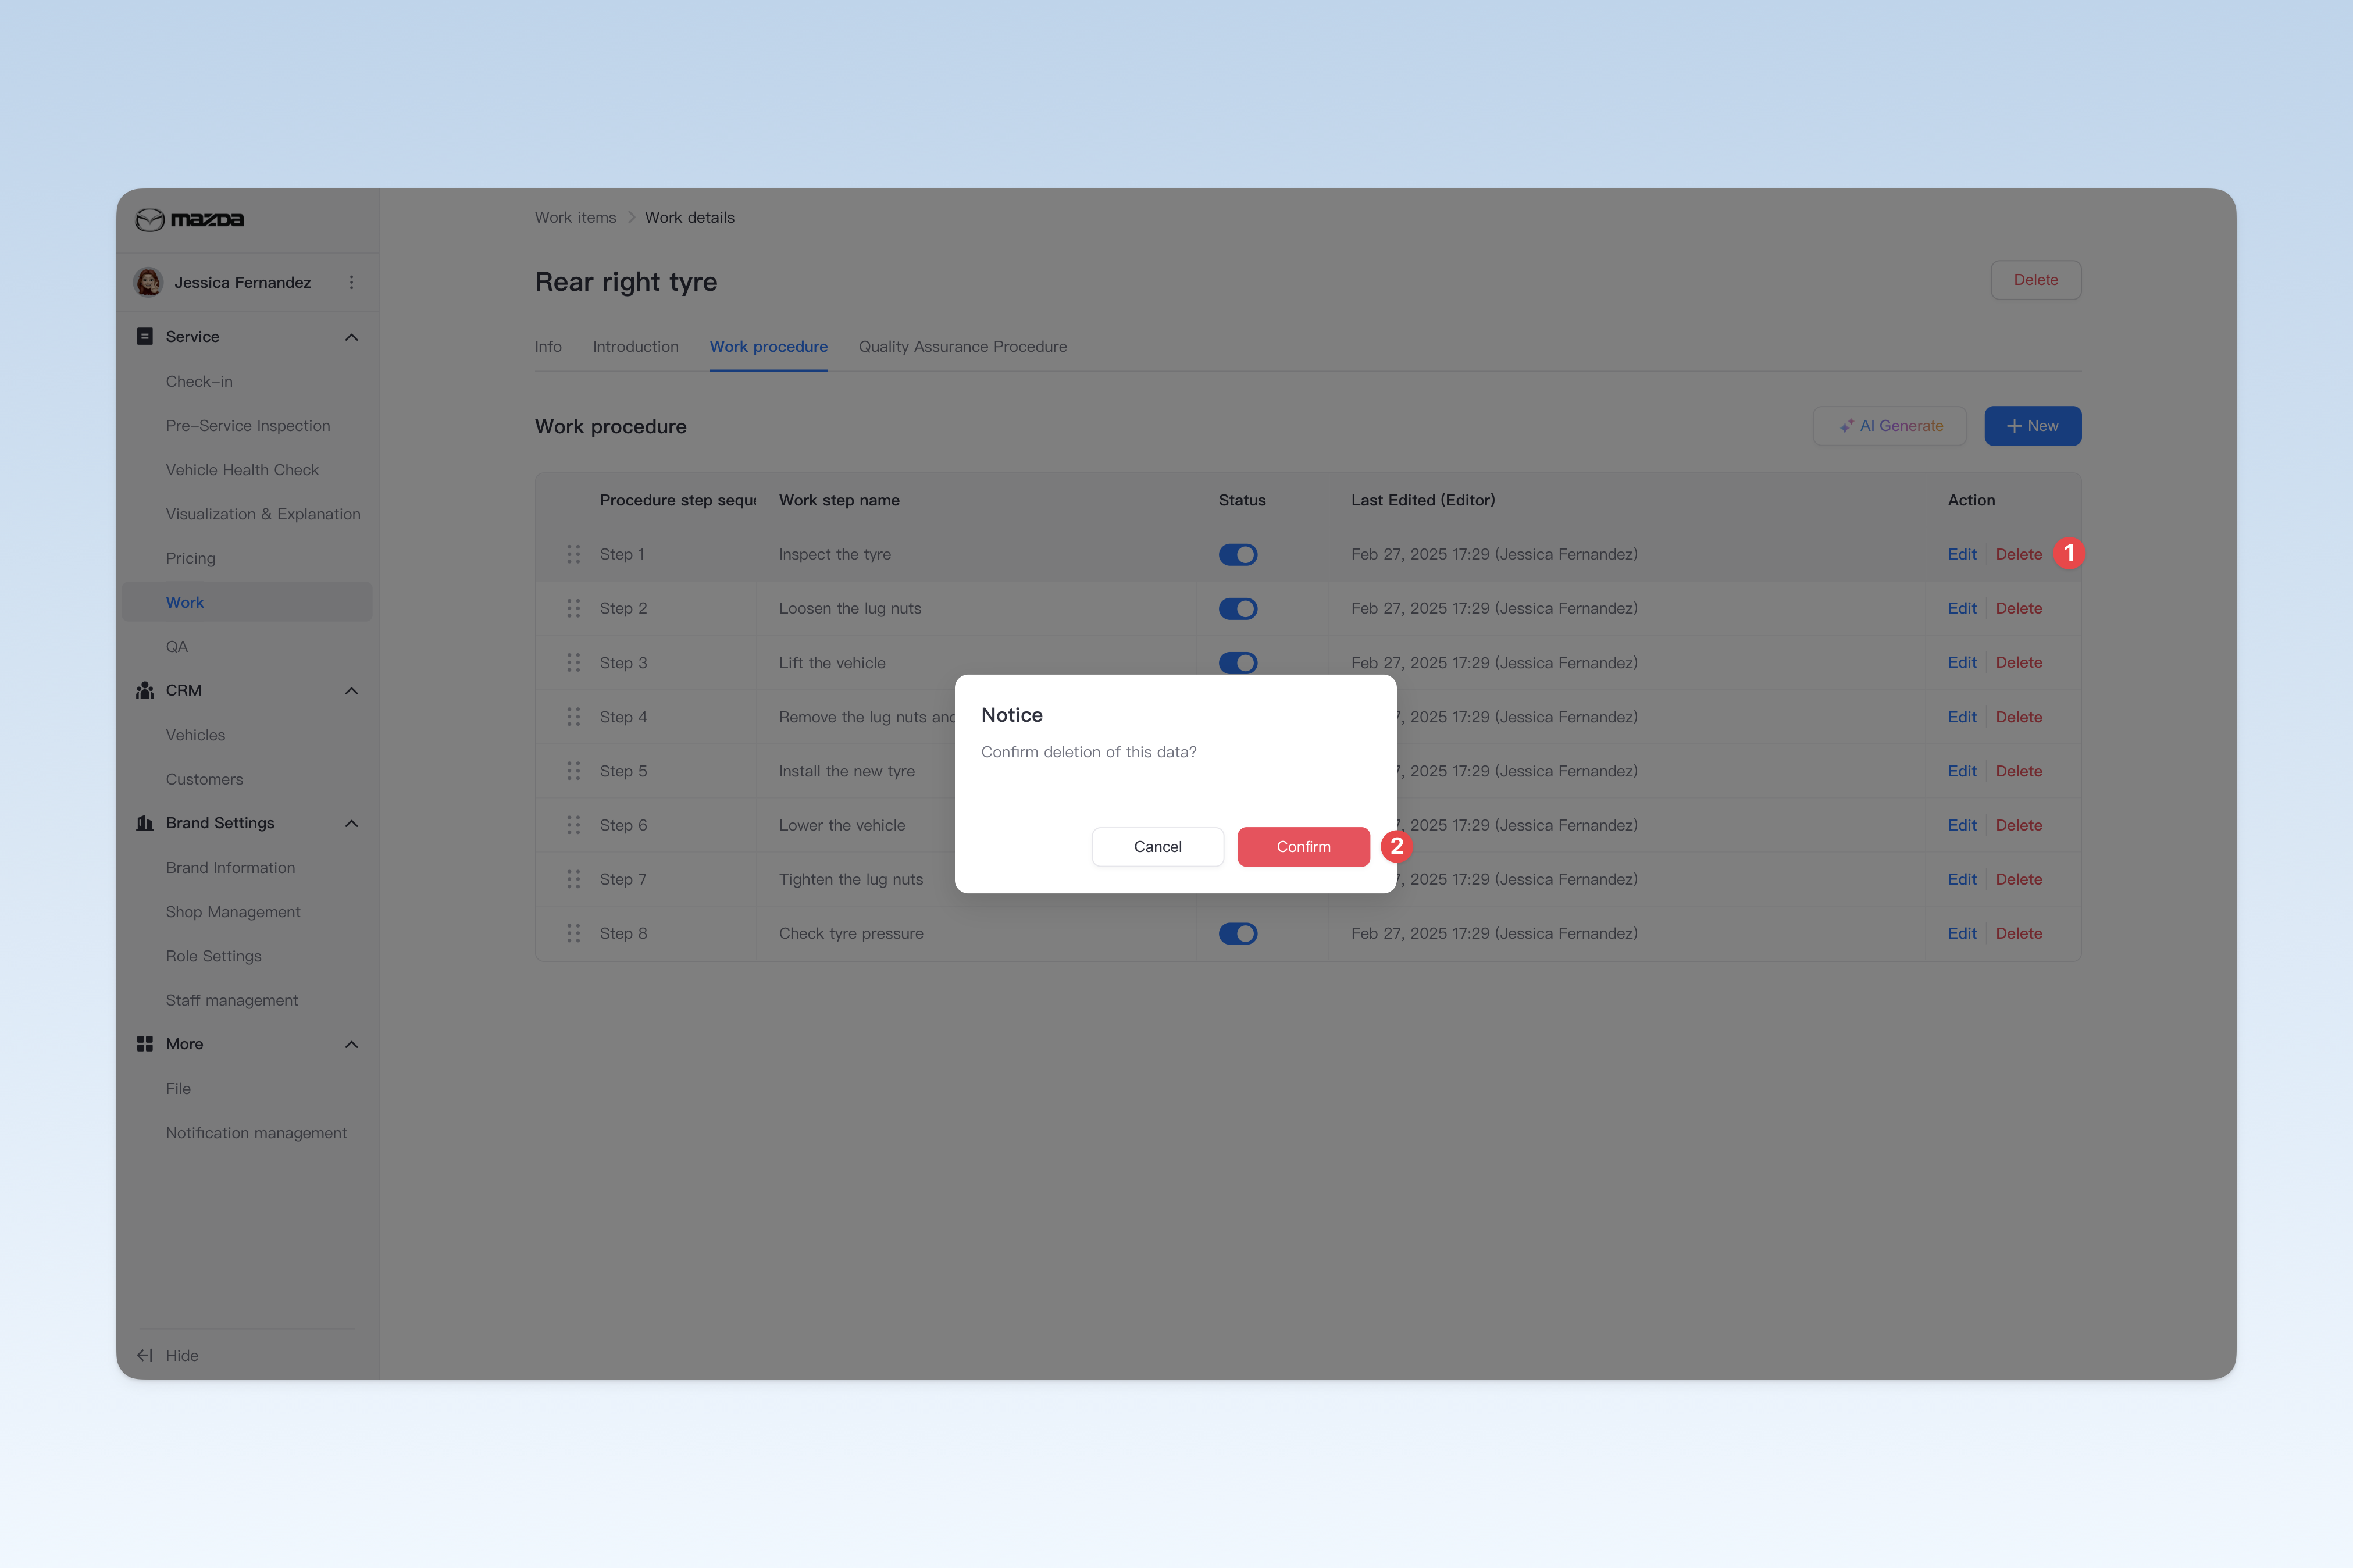
Task: Collapse the Brand Settings section
Action: [351, 823]
